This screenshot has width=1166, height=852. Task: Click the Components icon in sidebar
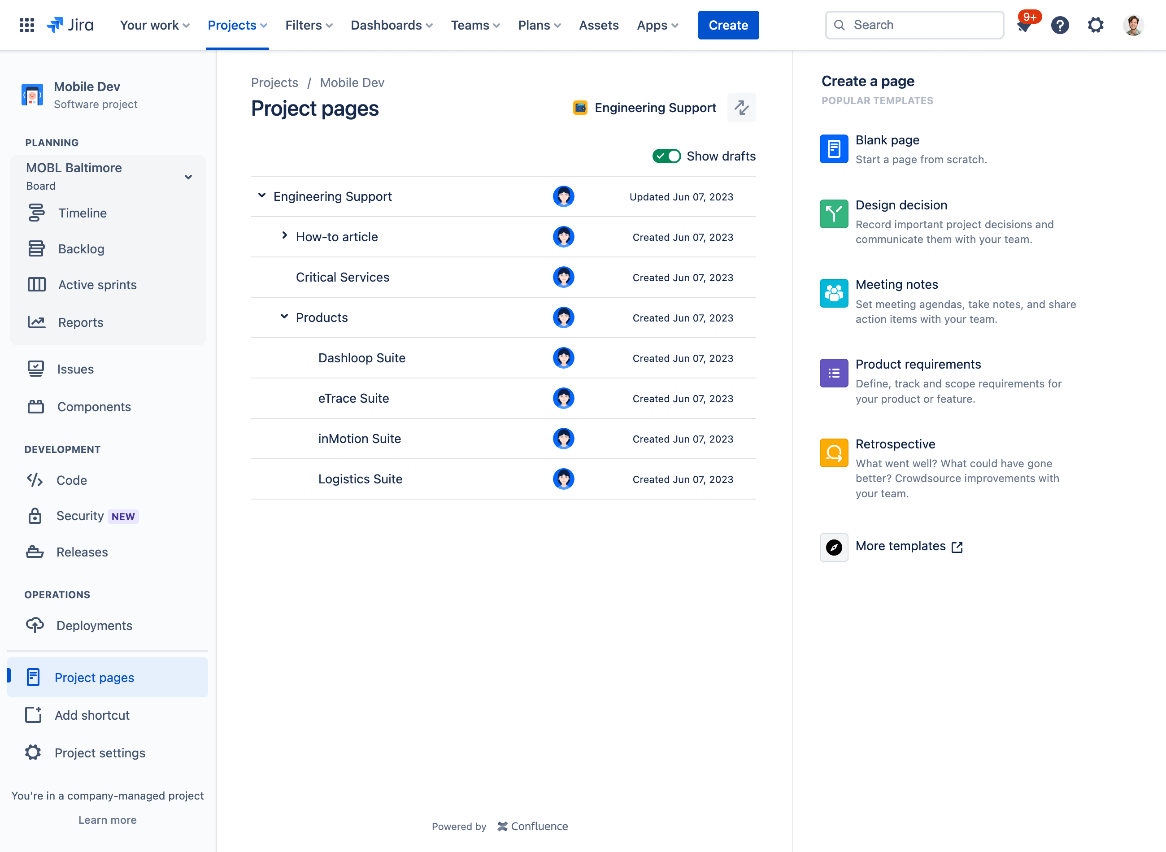36,406
